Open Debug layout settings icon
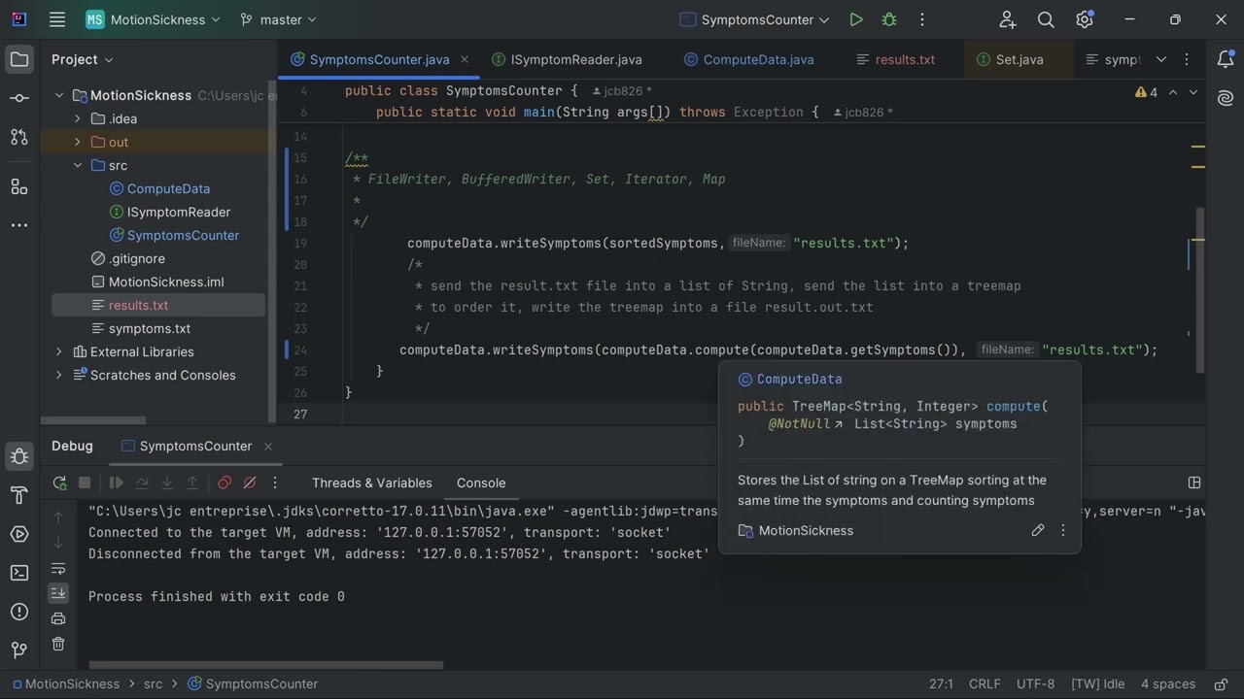 1194,483
